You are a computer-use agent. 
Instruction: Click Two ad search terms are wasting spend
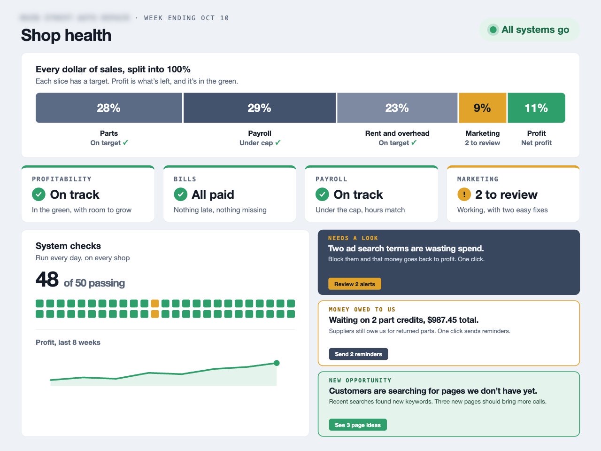406,249
